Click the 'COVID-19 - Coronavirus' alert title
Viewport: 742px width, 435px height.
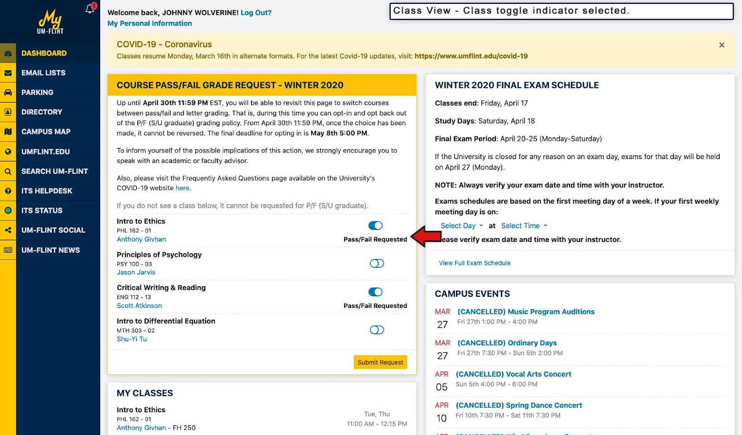coord(164,45)
